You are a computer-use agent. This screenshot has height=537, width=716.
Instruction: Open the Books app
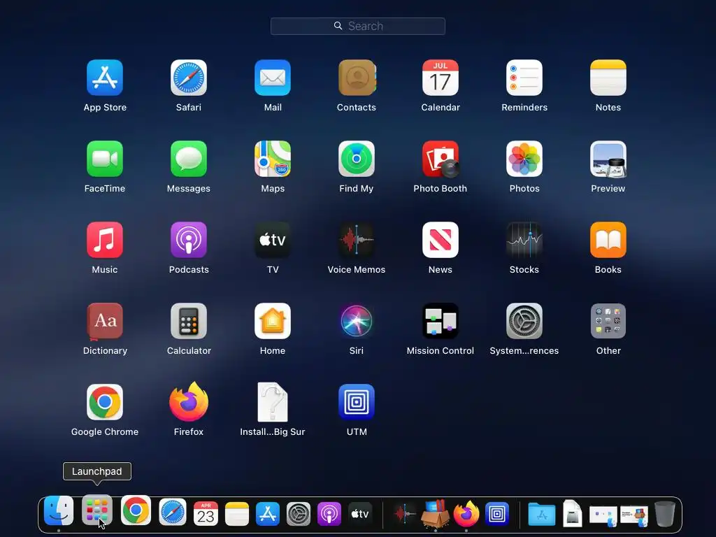click(x=608, y=240)
